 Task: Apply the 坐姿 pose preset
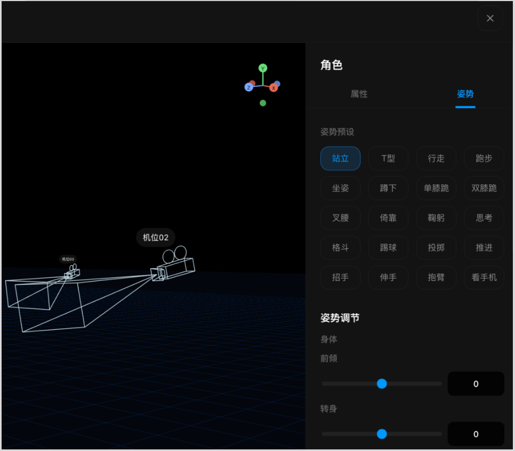pos(340,188)
